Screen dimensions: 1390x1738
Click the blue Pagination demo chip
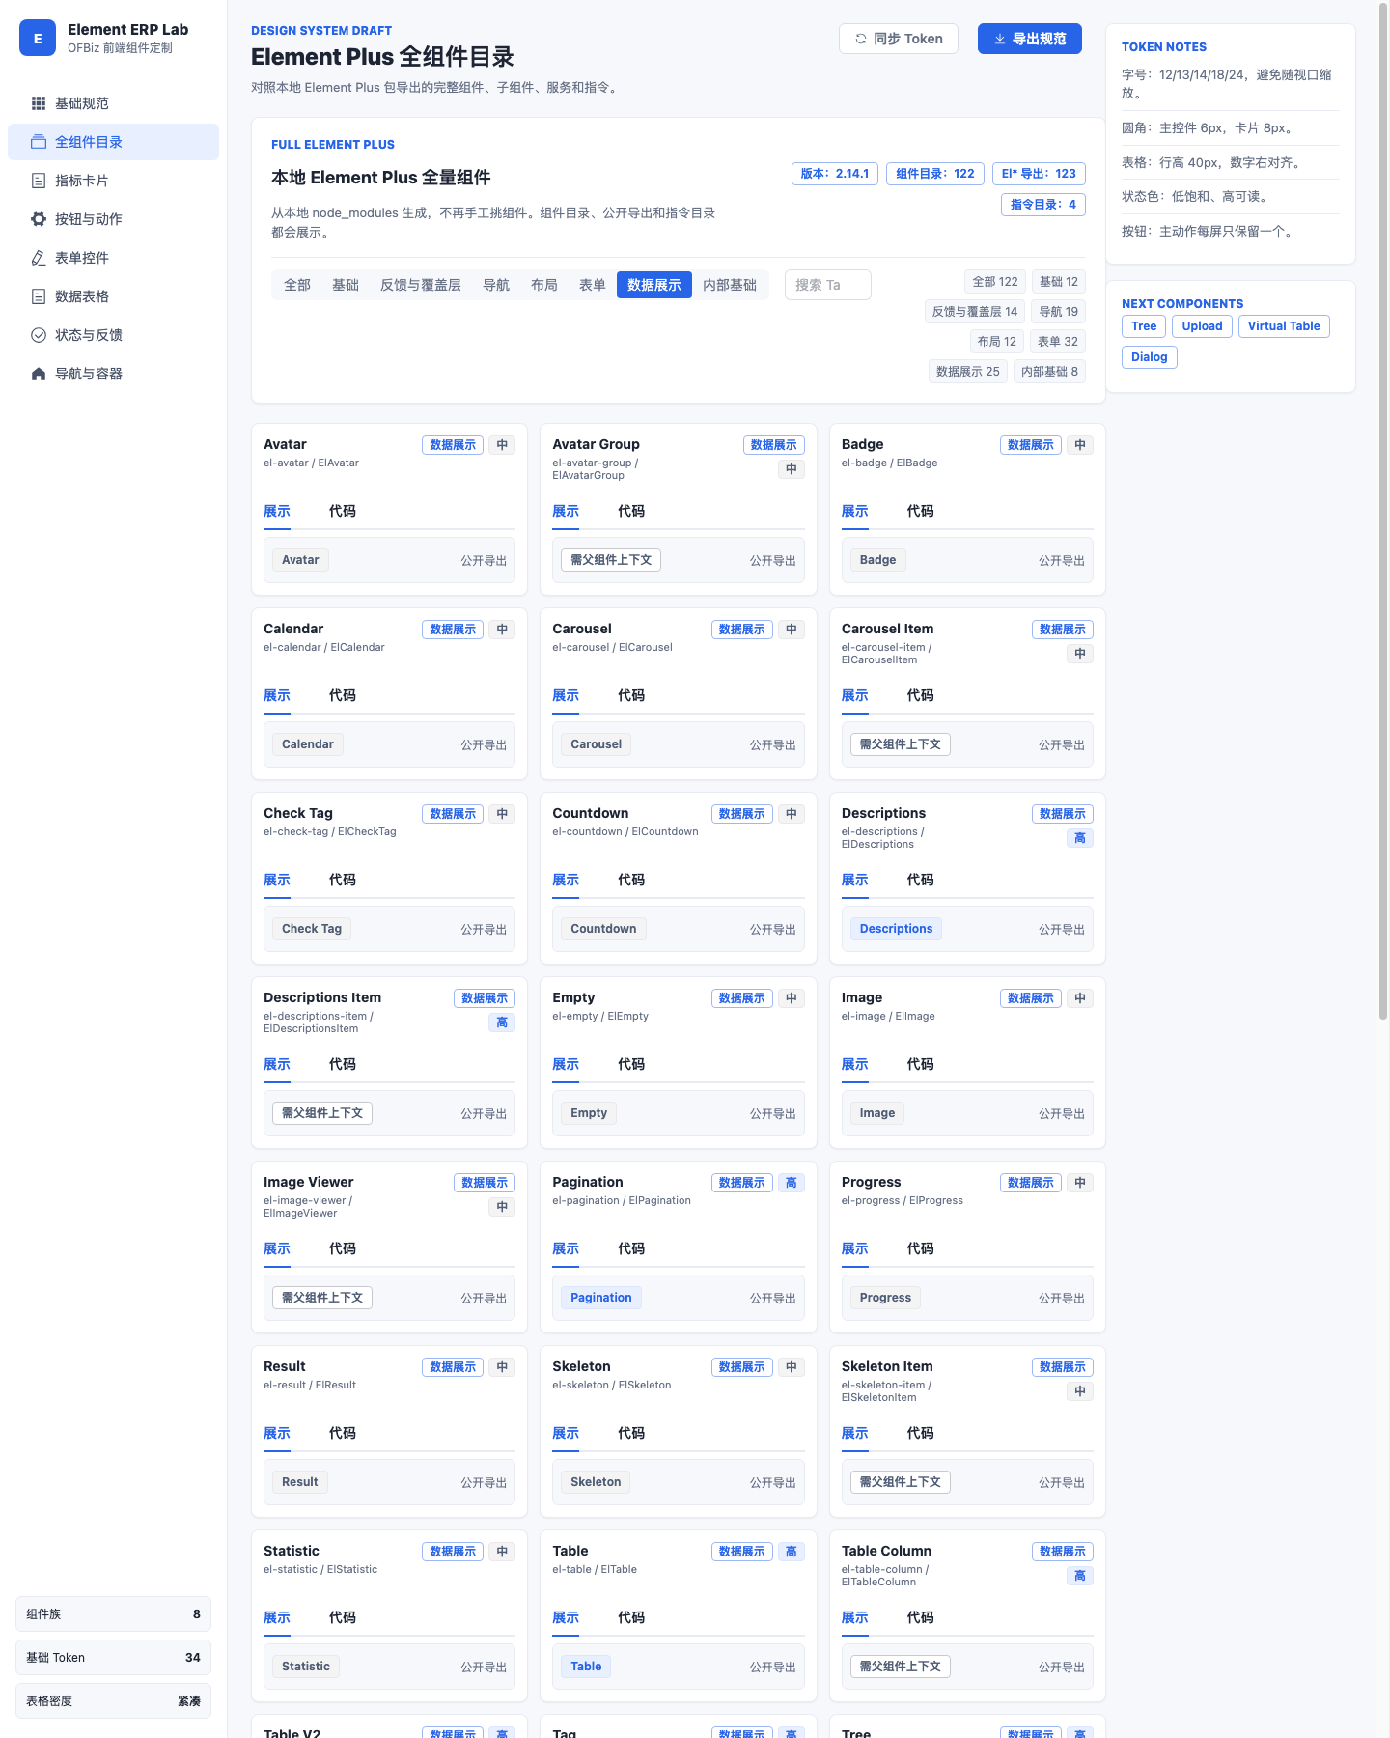(x=601, y=1298)
